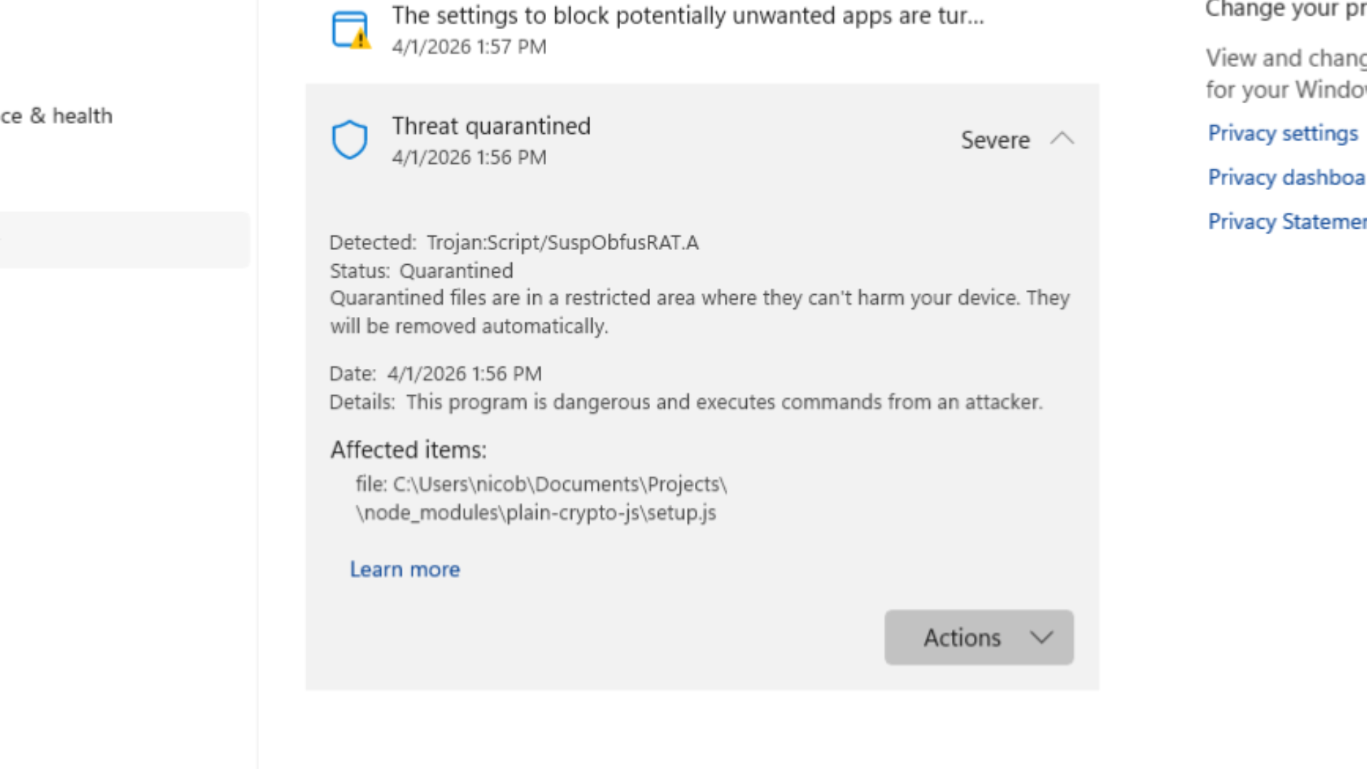Click the Learn more link
This screenshot has height=769, width=1367.
click(404, 570)
